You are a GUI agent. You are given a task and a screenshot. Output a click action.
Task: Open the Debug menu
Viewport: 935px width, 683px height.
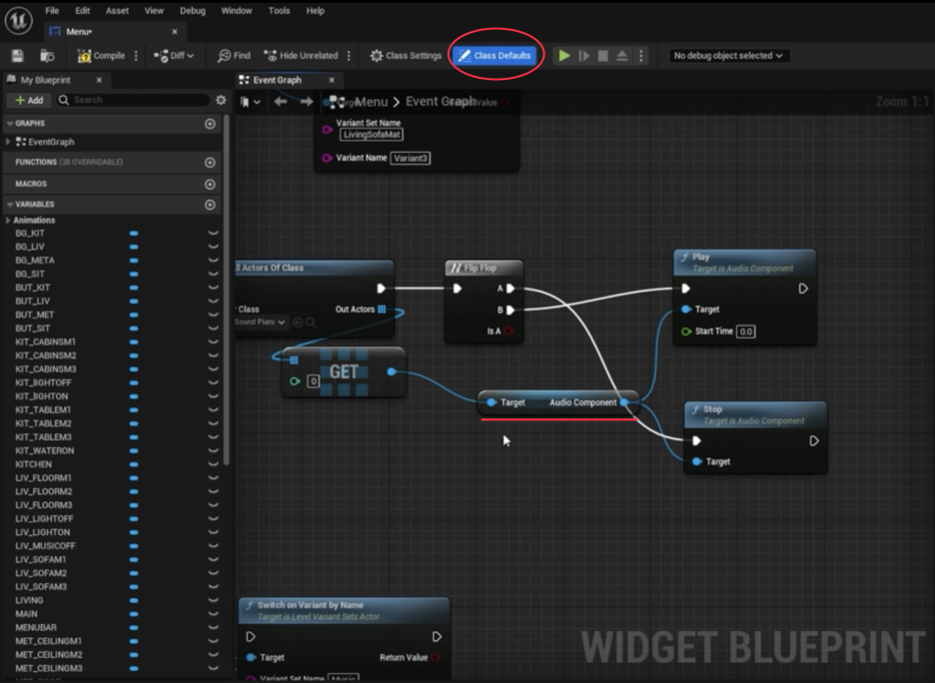coord(193,11)
